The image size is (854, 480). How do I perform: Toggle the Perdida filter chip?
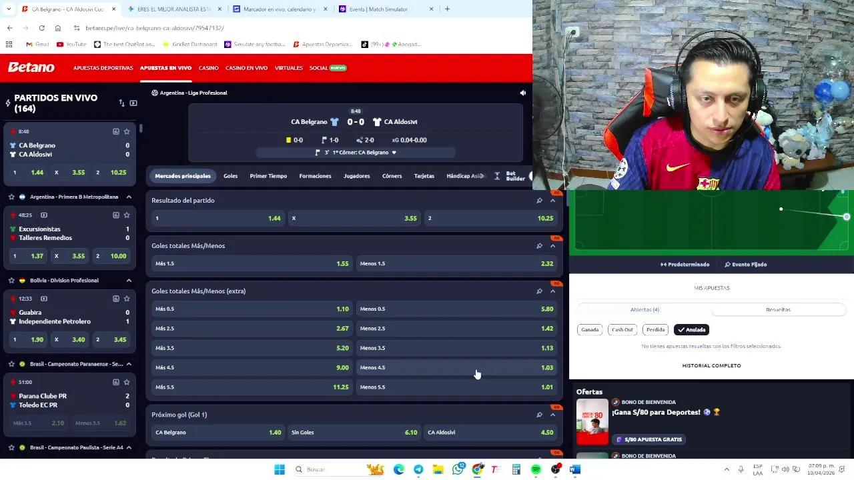(x=655, y=329)
